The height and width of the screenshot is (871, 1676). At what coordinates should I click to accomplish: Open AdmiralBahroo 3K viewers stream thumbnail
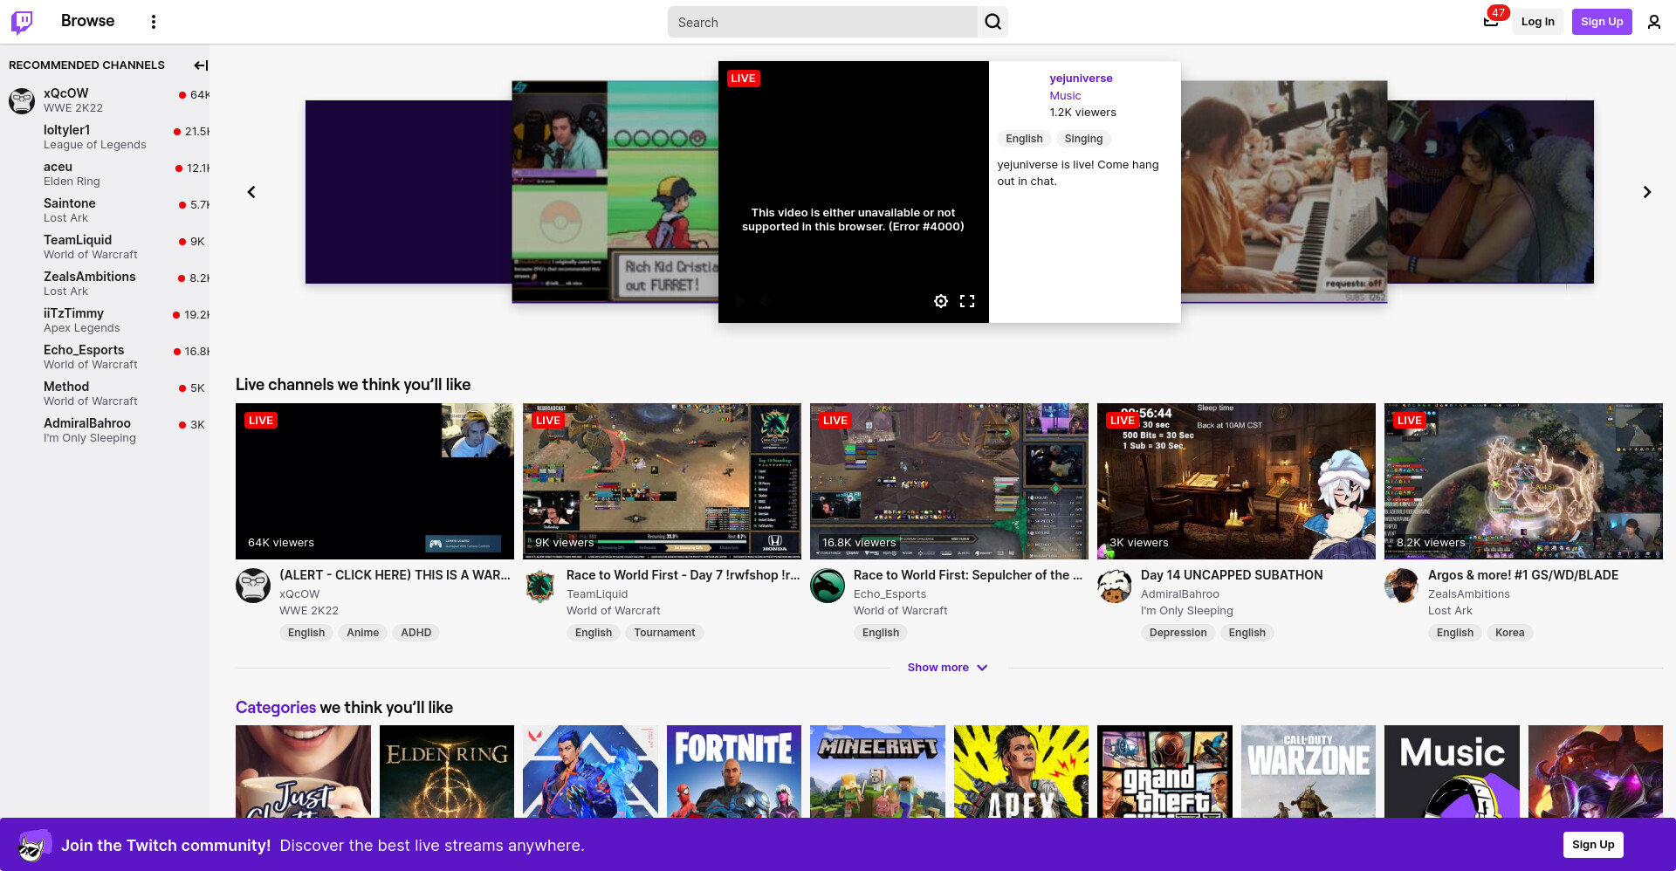coord(1236,481)
